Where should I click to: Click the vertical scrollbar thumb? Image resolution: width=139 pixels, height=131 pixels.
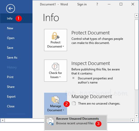(x=136, y=54)
